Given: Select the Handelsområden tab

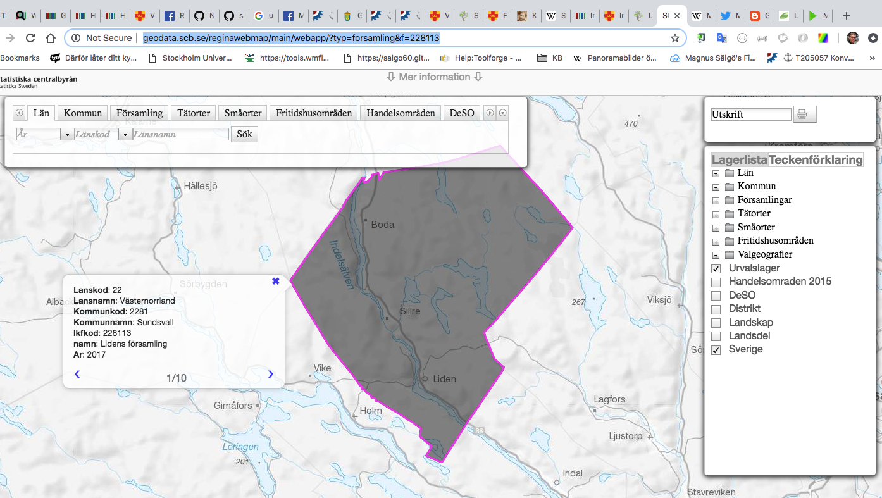Looking at the screenshot, I should pyautogui.click(x=401, y=113).
